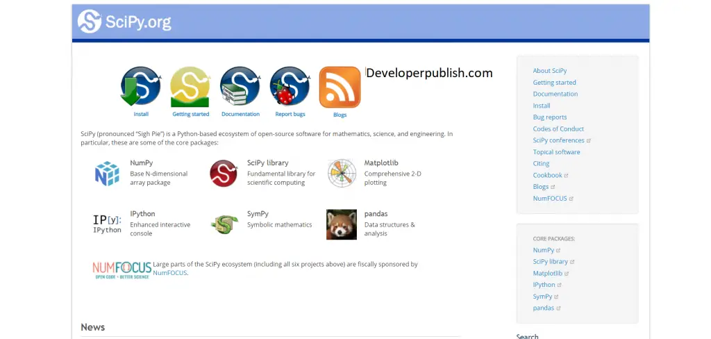Click external link icon beside sidebar SymPy

click(556, 297)
